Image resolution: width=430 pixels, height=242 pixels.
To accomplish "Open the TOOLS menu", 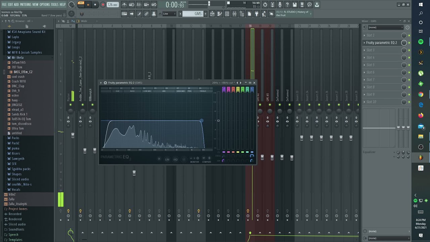I will (x=54, y=4).
